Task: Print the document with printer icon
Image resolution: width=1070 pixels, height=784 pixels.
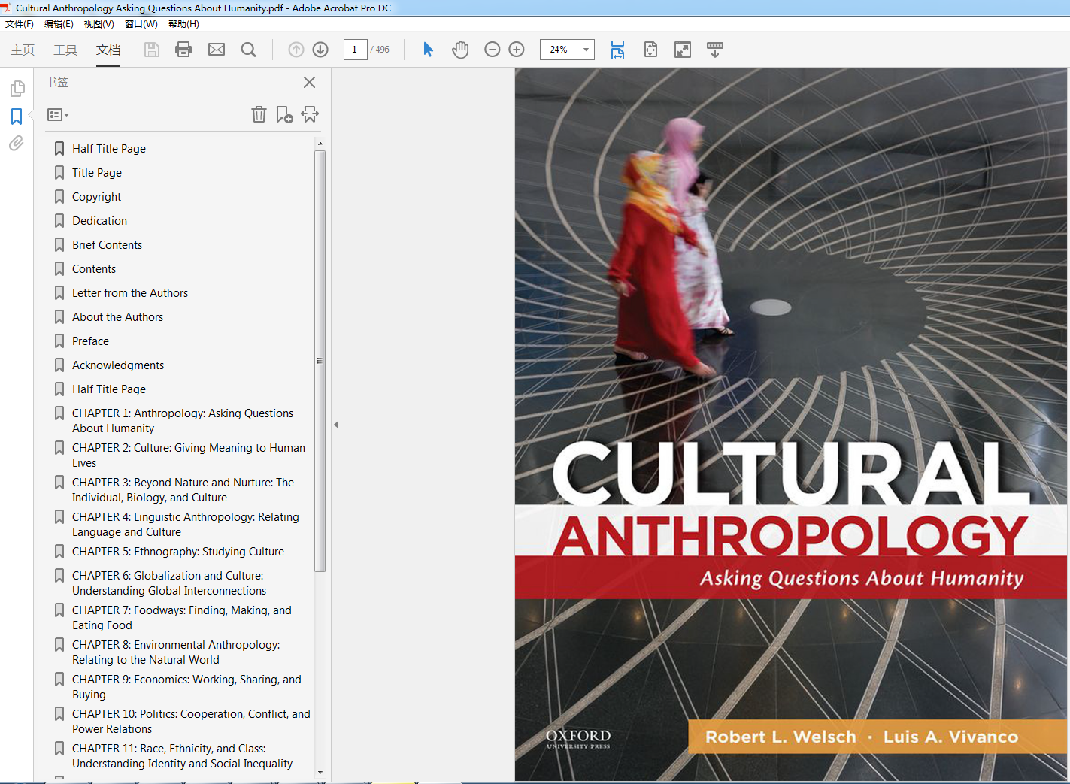Action: pyautogui.click(x=183, y=50)
